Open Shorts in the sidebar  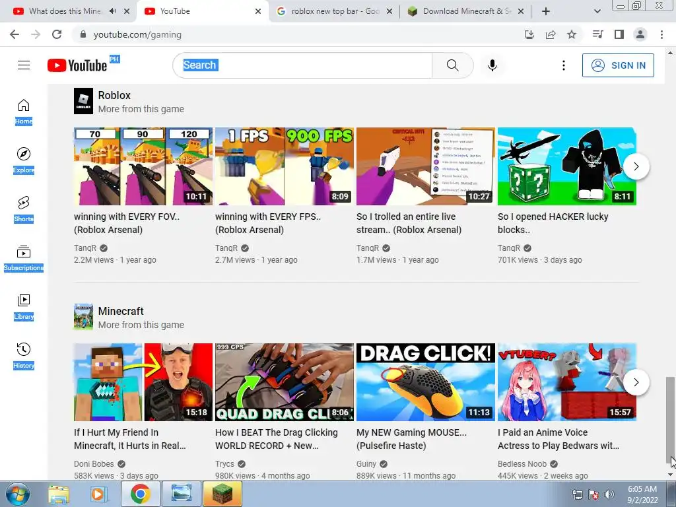click(24, 209)
